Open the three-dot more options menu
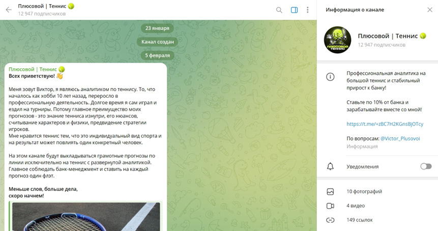Screen dimensions: 438x231 [308, 10]
